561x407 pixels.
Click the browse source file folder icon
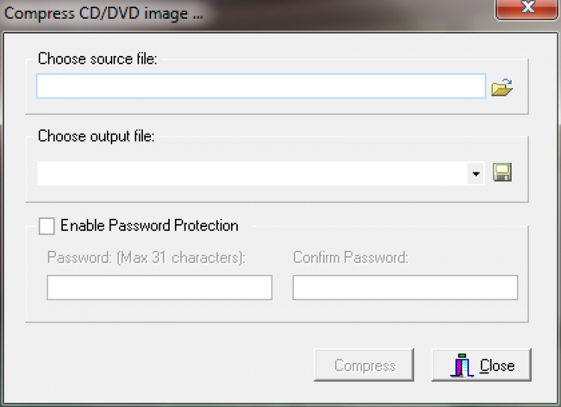(x=502, y=88)
